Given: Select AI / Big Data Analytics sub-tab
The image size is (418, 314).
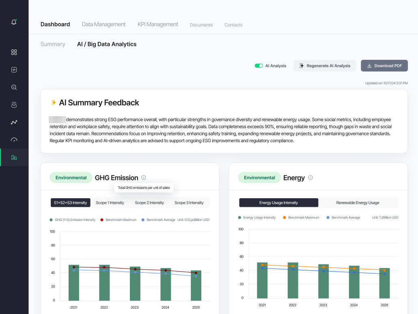Looking at the screenshot, I should tap(107, 44).
